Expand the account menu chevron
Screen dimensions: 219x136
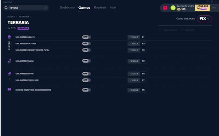click(214, 8)
